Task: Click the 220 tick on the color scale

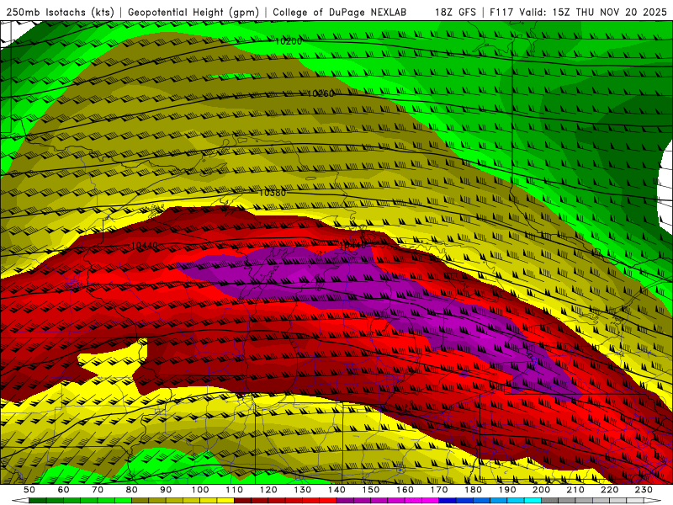Action: tap(610, 490)
